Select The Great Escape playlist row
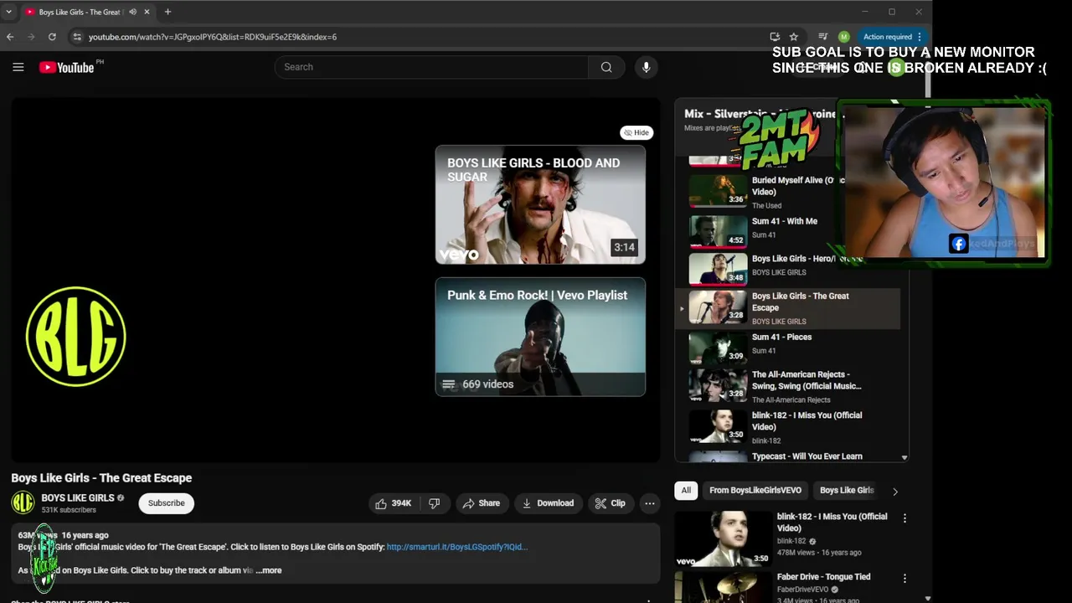The image size is (1072, 603). pos(787,307)
